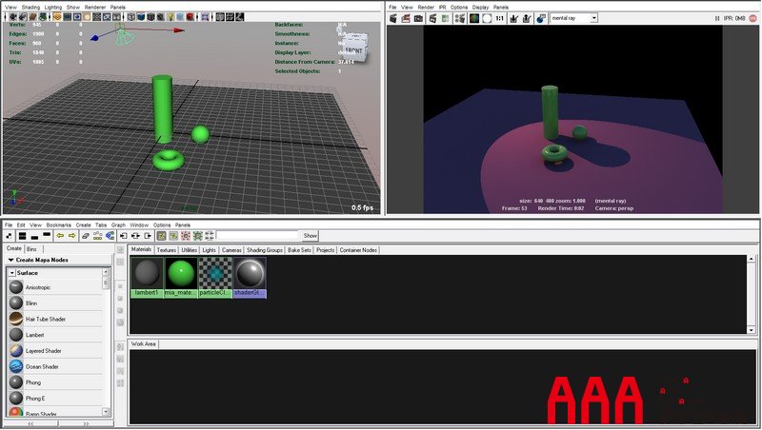Screen dimensions: 762x430
Task: Click the Keep Image down-arrow icon
Action: point(513,18)
